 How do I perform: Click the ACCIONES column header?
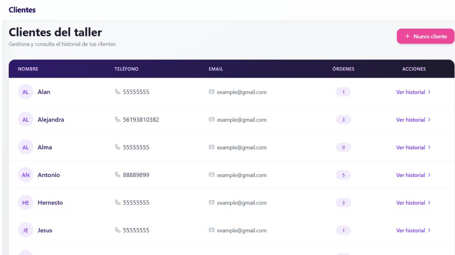(x=414, y=69)
